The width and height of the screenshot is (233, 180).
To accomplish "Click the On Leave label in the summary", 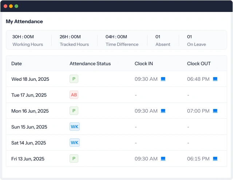I will (x=197, y=44).
